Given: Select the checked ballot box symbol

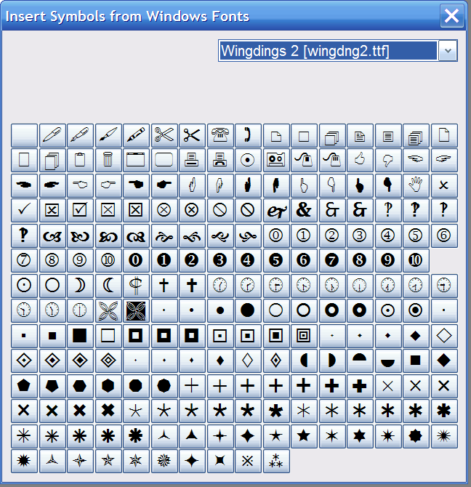Looking at the screenshot, I should click(80, 210).
